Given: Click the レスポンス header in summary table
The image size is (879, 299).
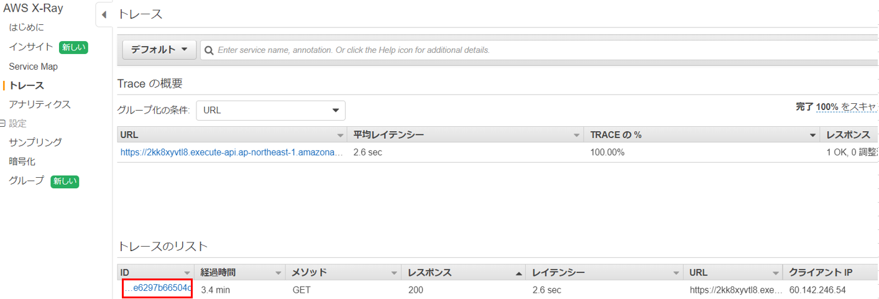Looking at the screenshot, I should pos(850,135).
